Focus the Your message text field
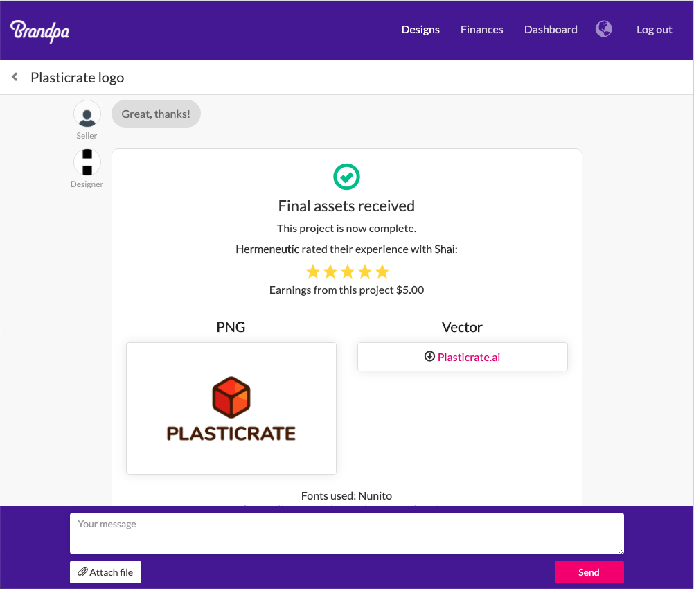Viewport: 694px width, 589px height. pyautogui.click(x=347, y=534)
